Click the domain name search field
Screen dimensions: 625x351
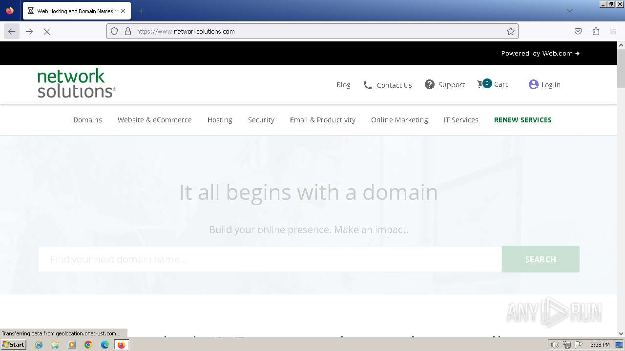tap(270, 259)
